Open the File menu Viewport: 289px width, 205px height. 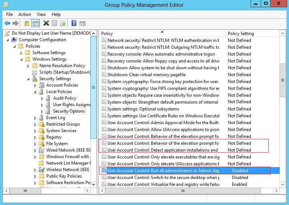pyautogui.click(x=9, y=14)
